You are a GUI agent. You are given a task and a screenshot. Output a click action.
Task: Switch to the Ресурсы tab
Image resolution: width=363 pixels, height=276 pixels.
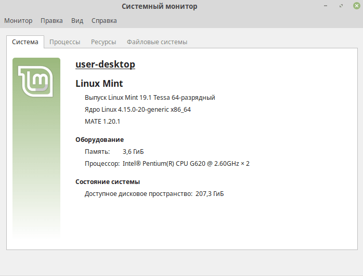click(103, 42)
